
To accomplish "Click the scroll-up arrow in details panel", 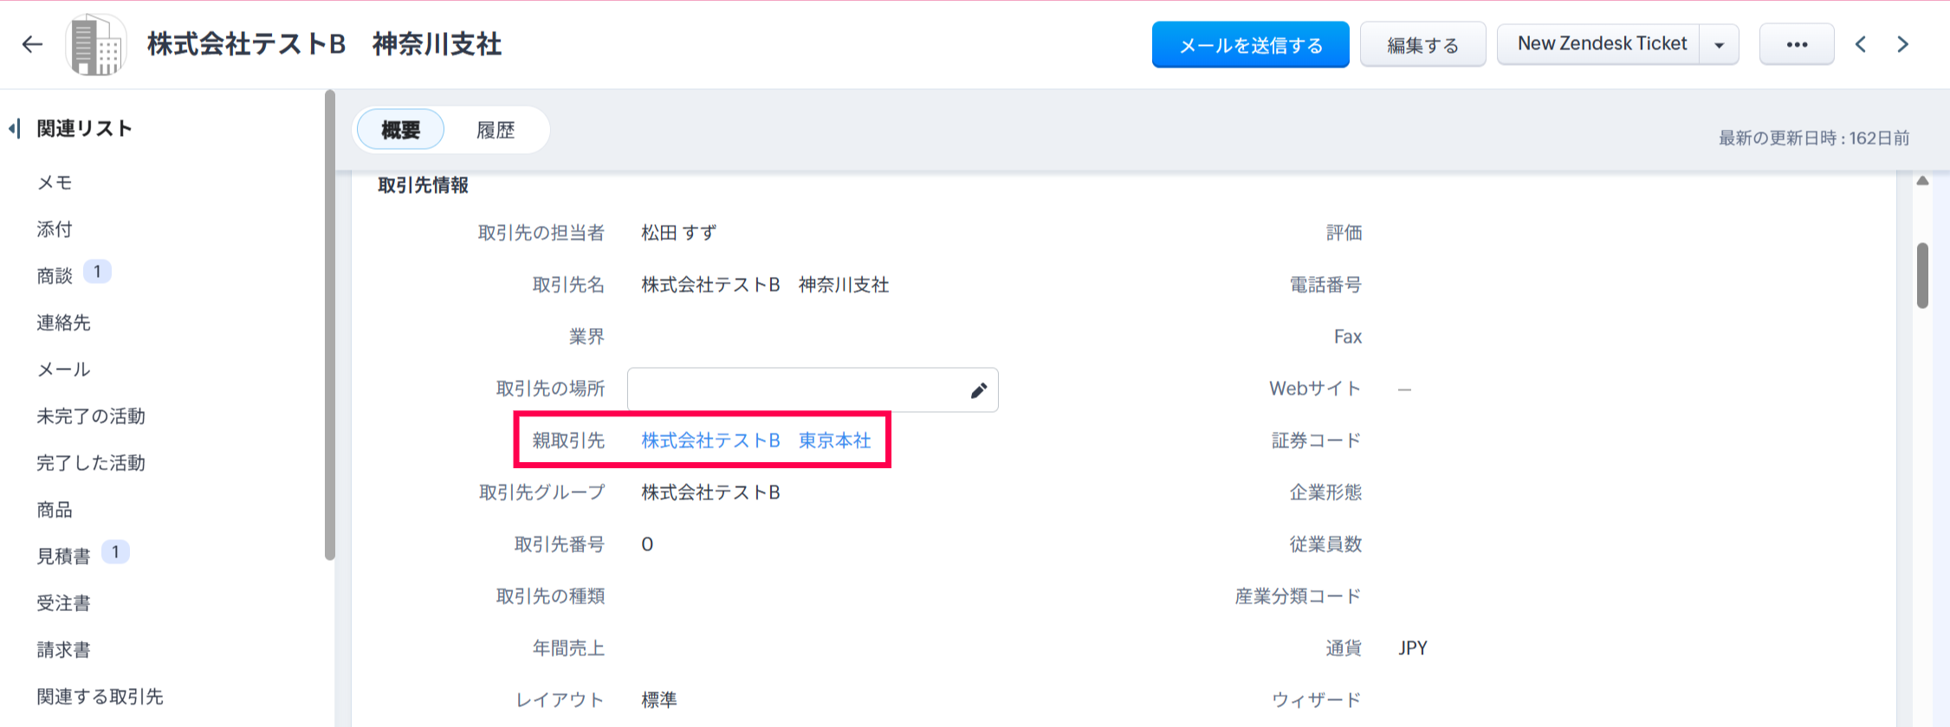I will click(1922, 181).
